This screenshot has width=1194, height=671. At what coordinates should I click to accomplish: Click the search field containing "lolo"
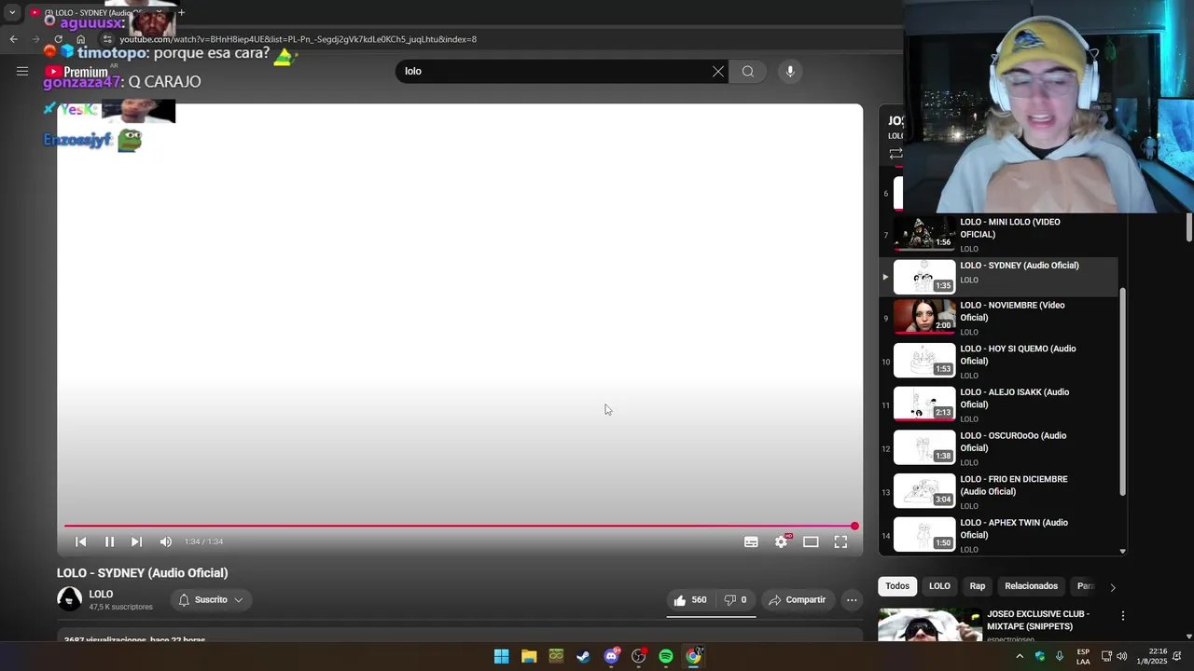[554, 72]
